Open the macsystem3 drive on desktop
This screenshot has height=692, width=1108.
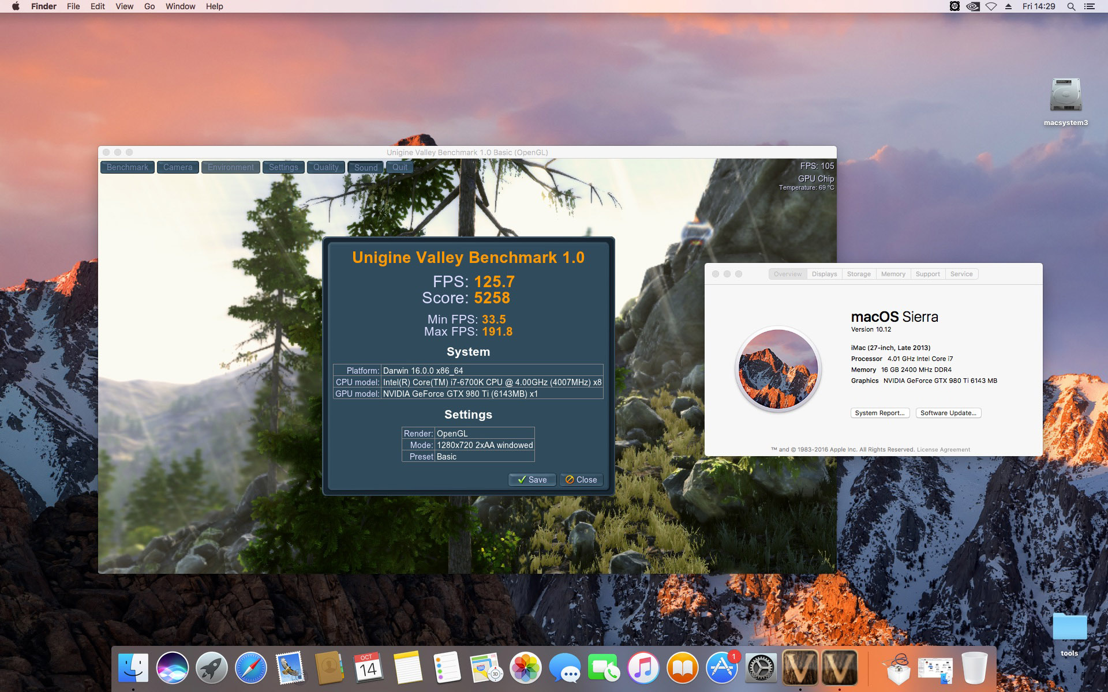(1065, 102)
